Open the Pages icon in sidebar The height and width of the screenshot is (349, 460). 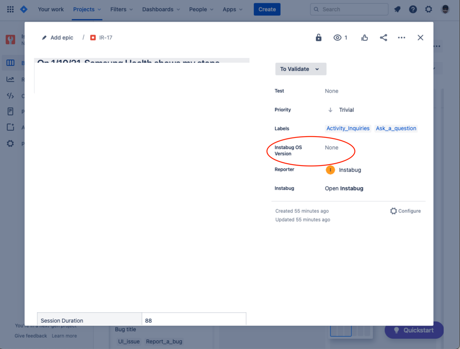(x=10, y=111)
